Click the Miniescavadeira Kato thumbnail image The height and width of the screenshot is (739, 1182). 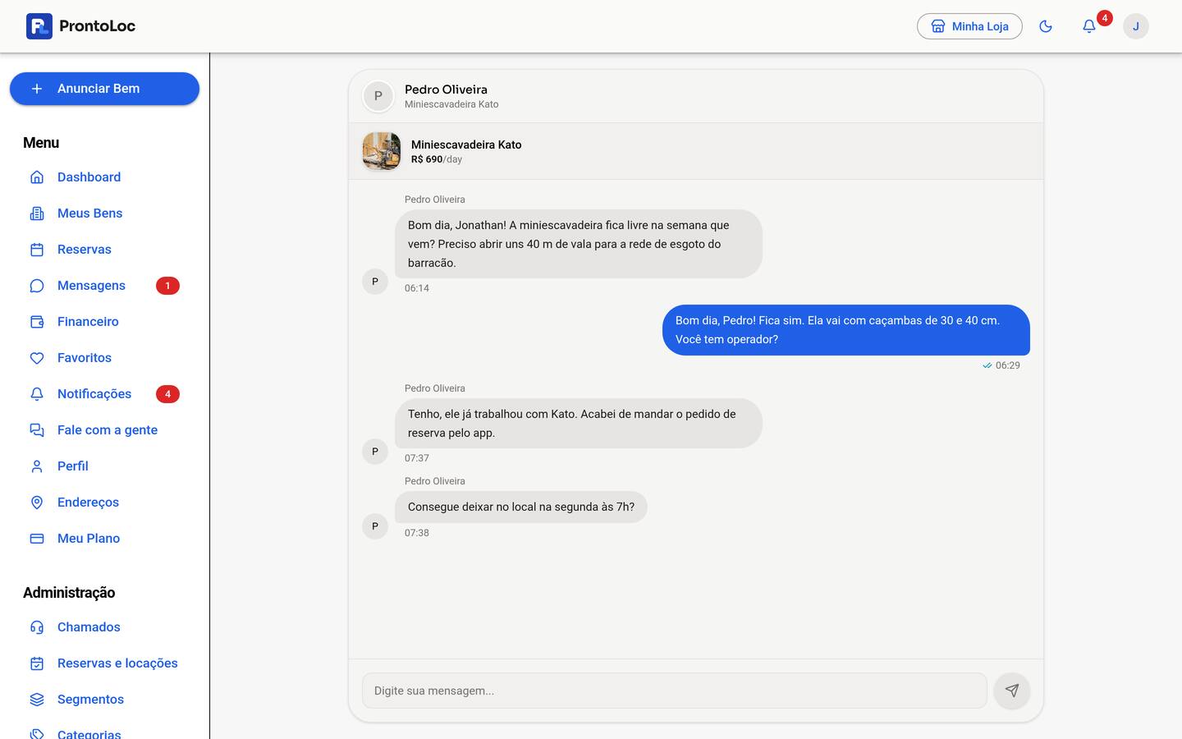382,151
